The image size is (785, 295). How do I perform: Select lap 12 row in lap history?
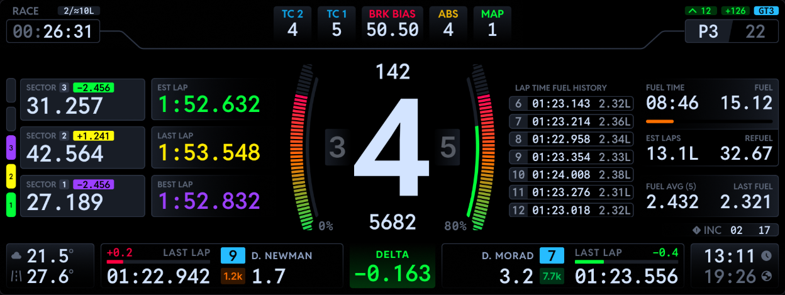(571, 210)
